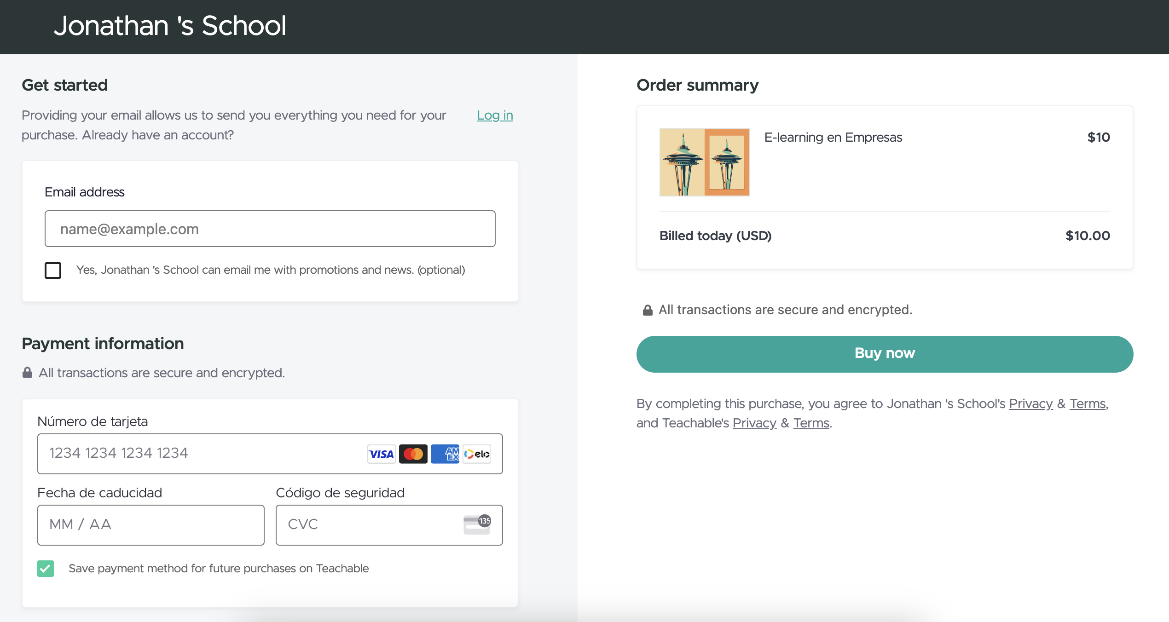Open Teachable's Terms link

pos(811,423)
